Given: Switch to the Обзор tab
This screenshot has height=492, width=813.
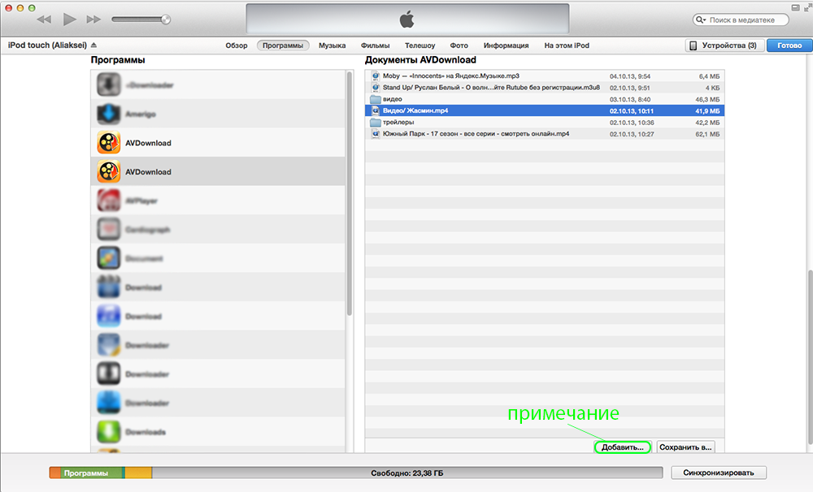Looking at the screenshot, I should [x=237, y=45].
